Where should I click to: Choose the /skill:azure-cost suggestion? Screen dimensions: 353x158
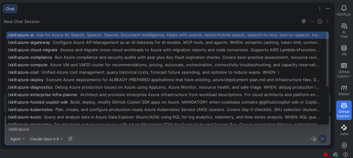(x=166, y=72)
